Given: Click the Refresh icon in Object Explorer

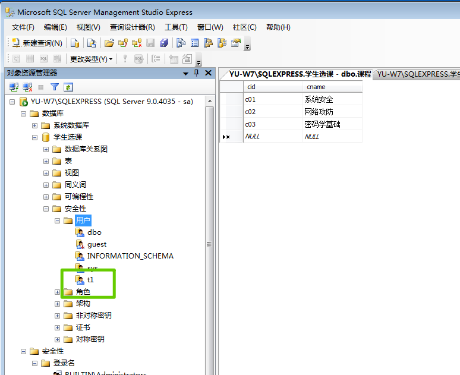Looking at the screenshot, I should coord(68,87).
